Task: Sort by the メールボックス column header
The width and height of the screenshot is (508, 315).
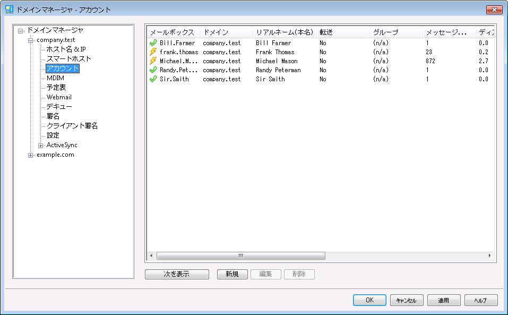Action: [x=172, y=32]
